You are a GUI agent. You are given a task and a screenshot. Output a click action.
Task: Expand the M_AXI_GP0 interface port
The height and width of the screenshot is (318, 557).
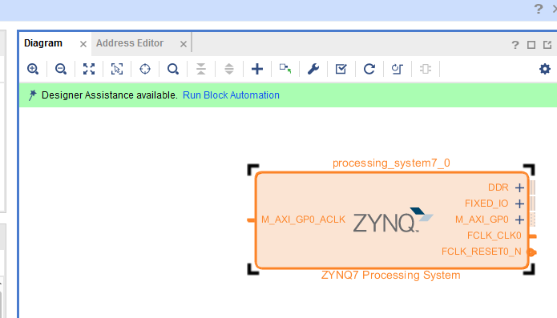(x=519, y=219)
